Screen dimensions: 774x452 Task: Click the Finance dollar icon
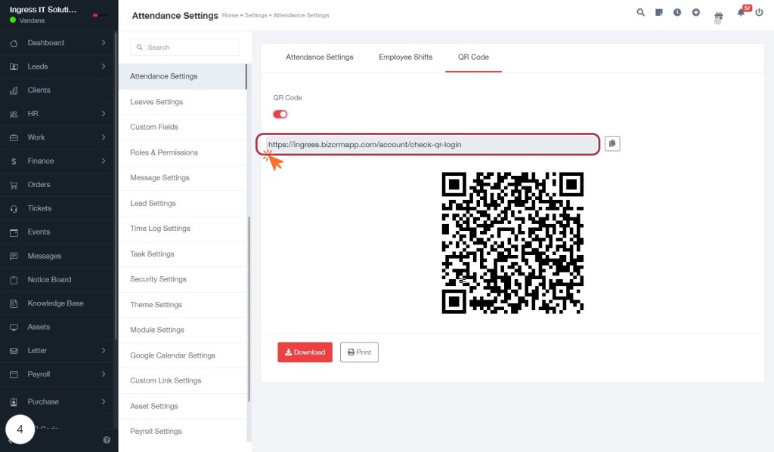14,161
